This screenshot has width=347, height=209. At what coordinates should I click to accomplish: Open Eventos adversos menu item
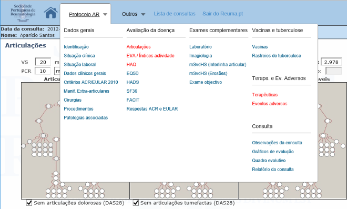[x=270, y=104]
